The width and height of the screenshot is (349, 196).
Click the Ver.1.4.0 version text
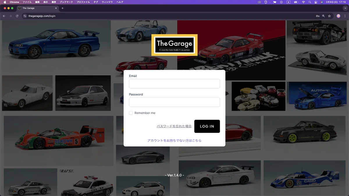coord(174,175)
